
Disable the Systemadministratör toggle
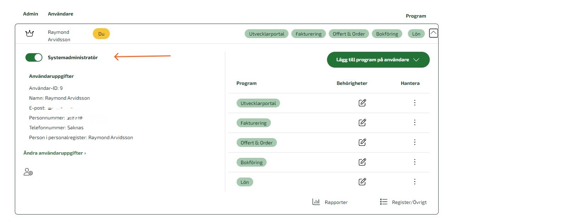34,57
